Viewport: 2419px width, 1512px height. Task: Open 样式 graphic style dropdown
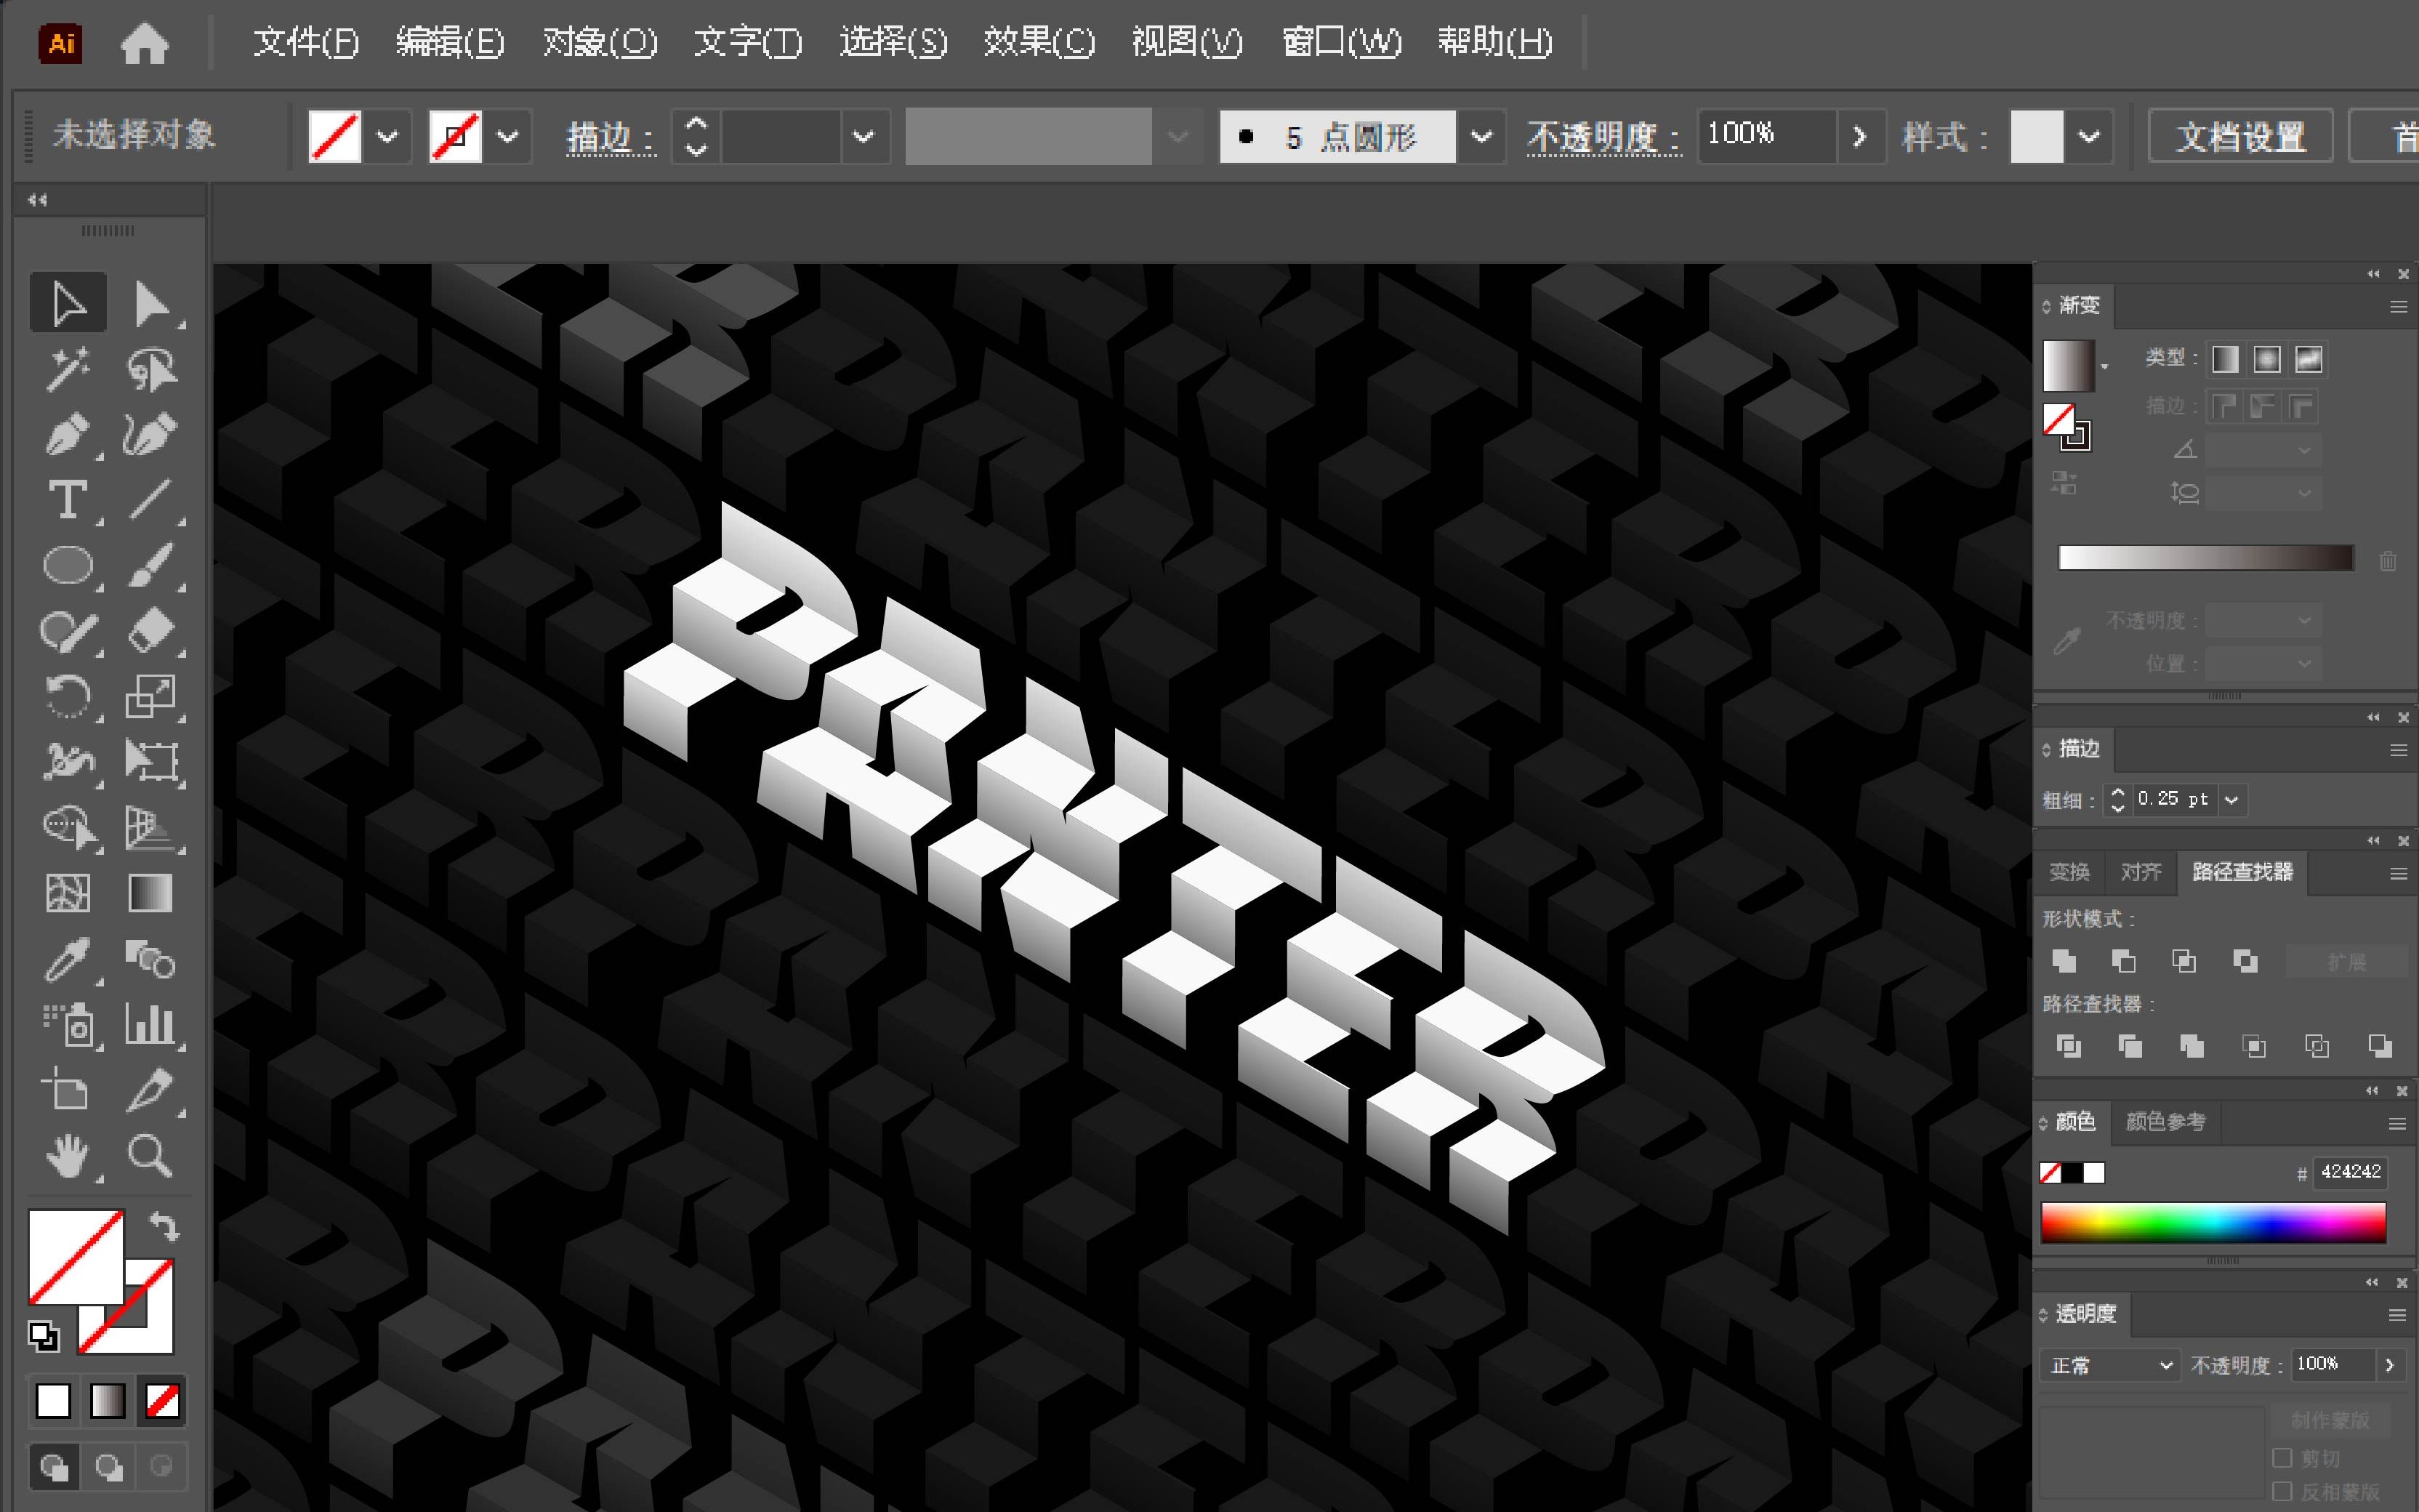point(2089,136)
